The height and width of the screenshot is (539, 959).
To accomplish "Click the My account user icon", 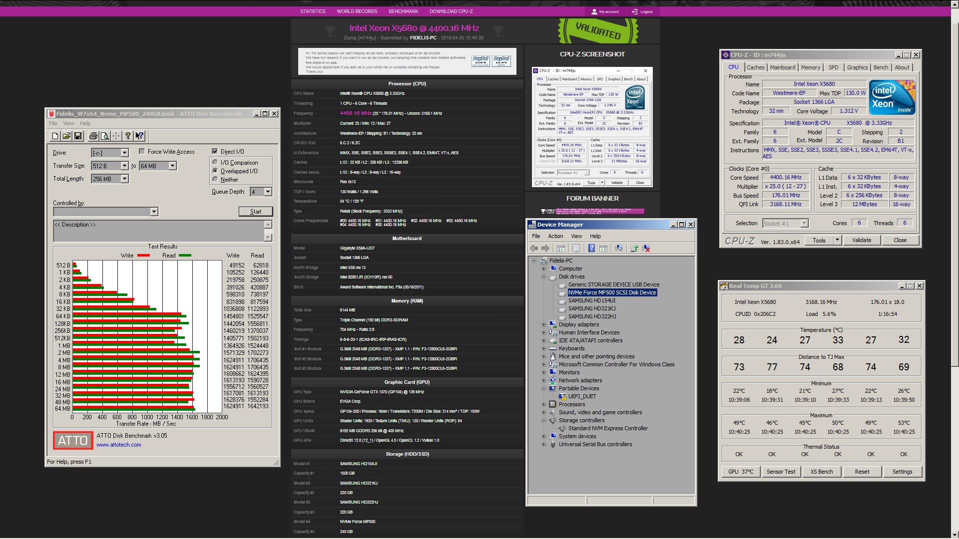I will pos(594,11).
